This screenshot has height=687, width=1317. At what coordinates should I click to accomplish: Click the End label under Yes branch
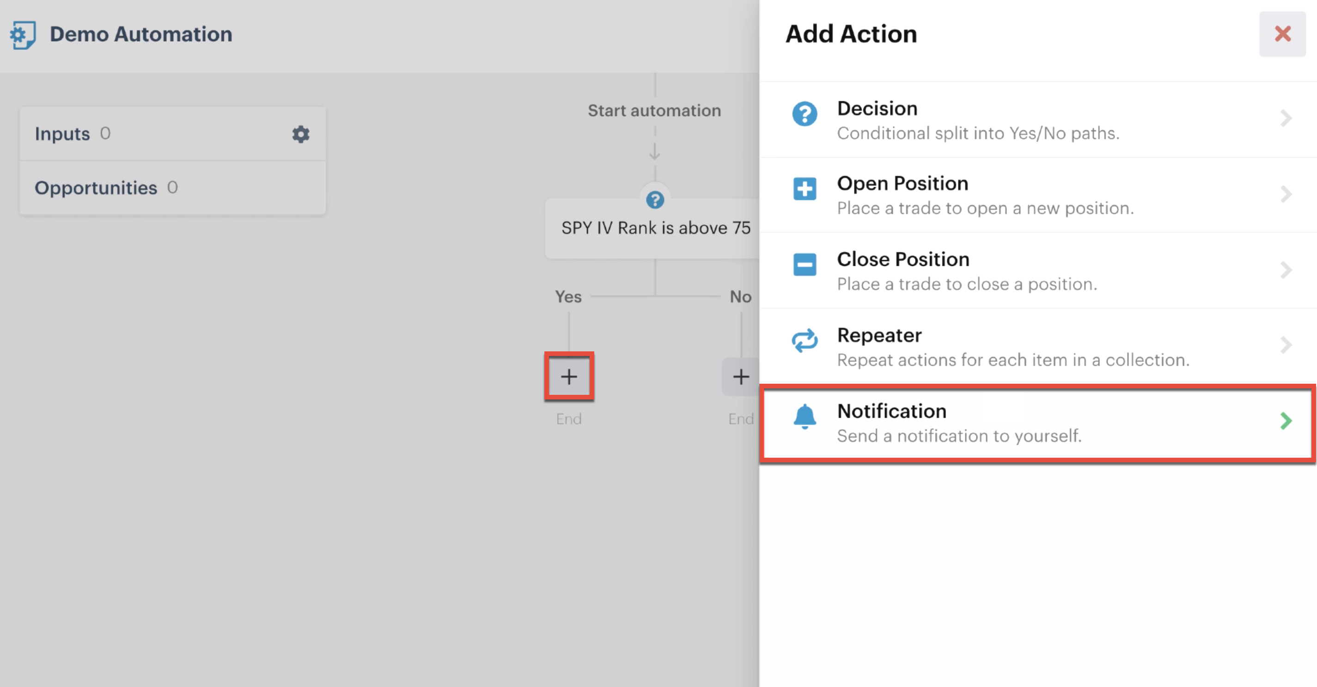click(x=568, y=419)
